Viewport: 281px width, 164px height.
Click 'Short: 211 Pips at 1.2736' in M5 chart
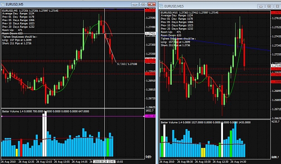point(17,43)
